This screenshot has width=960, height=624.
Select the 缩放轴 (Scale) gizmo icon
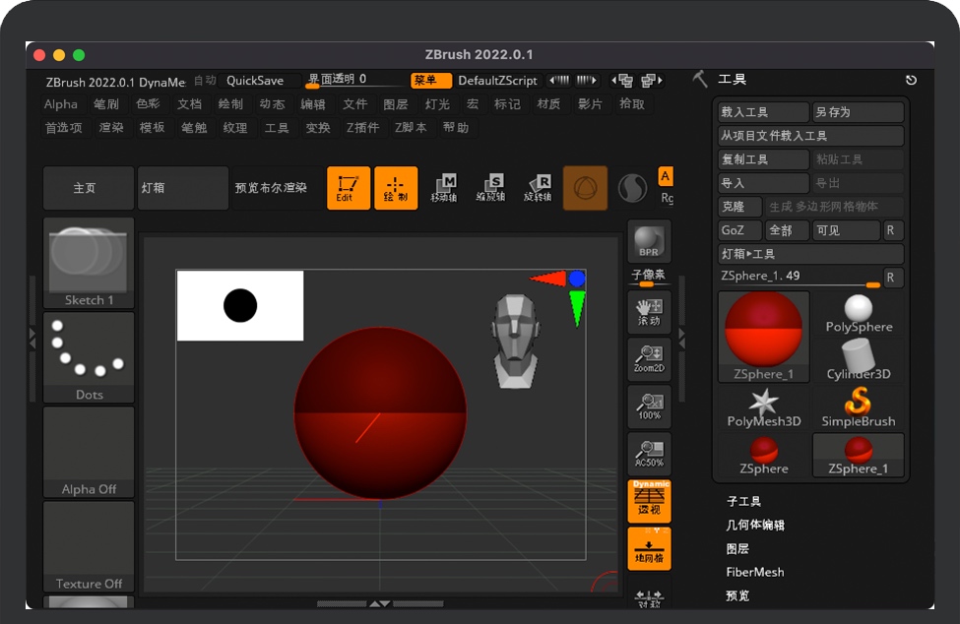click(x=490, y=188)
